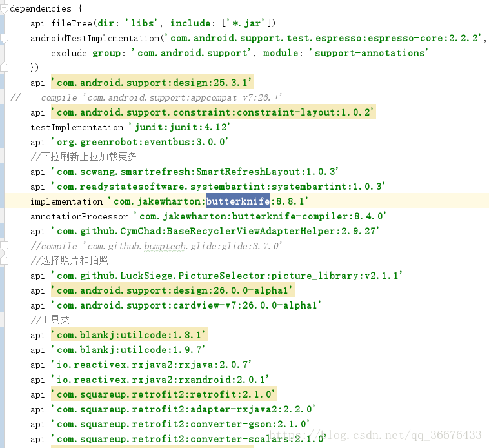Image resolution: width=489 pixels, height=448 pixels.
Task: Click the design:26.0.0-alpha1 dependency
Action: (x=173, y=290)
